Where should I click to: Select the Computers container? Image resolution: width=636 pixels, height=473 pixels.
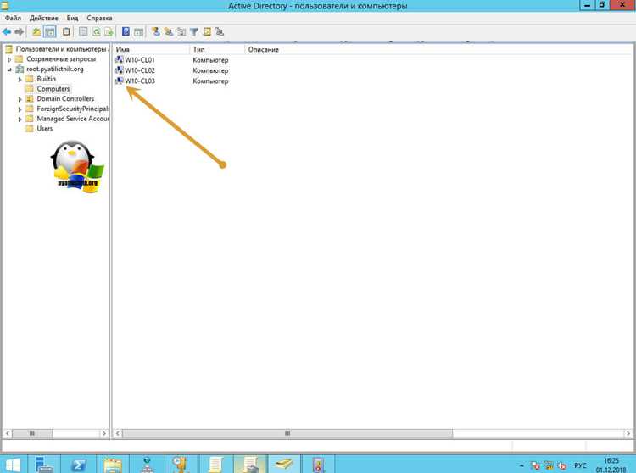53,89
